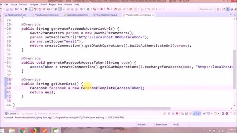Open the Refactor menu
Image resolution: width=237 pixels, height=133 pixels.
coord(23,4)
